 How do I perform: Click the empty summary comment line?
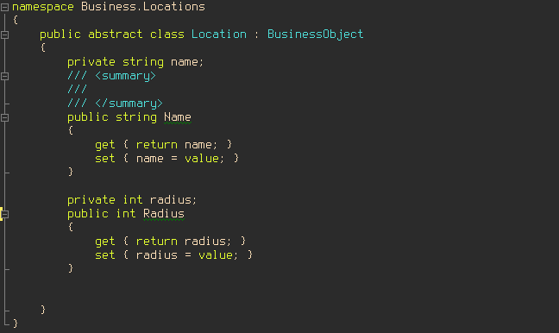click(x=77, y=90)
